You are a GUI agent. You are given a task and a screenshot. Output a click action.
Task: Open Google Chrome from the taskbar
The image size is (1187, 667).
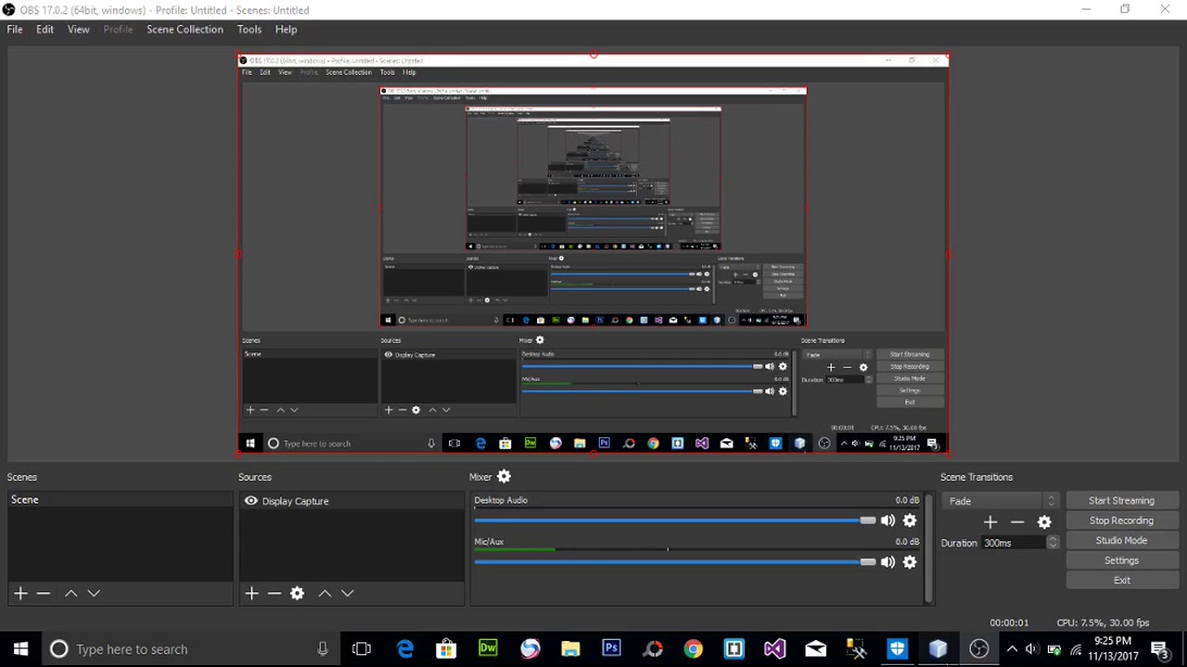693,649
